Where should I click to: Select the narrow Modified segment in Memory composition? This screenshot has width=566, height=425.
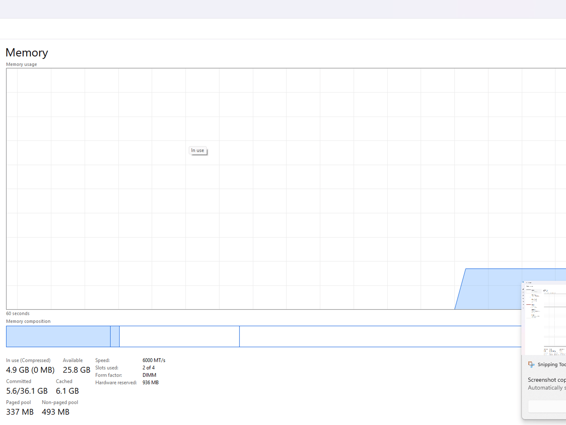115,336
